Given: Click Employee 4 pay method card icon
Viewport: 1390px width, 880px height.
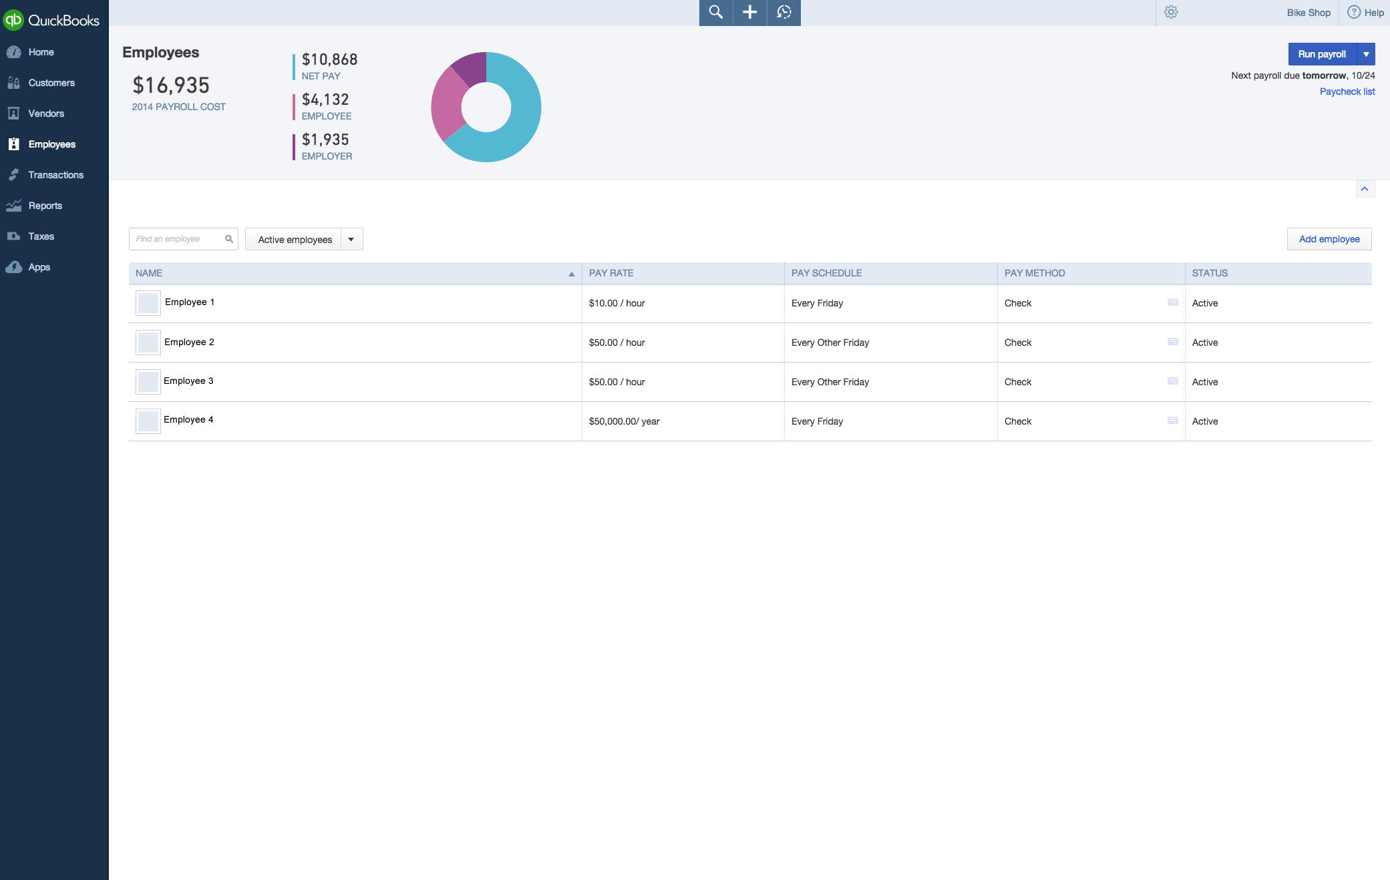Looking at the screenshot, I should [x=1172, y=421].
